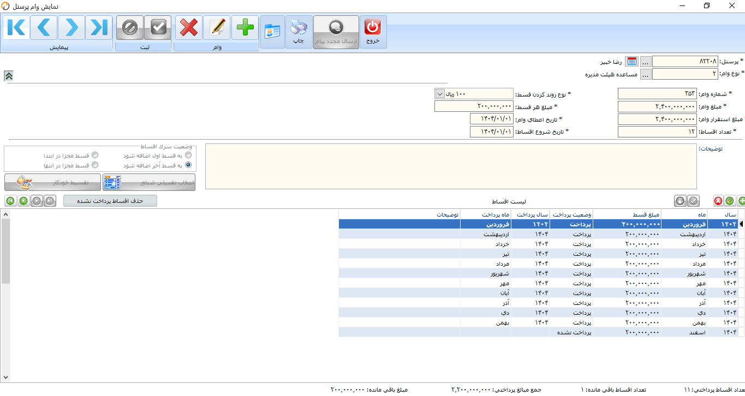Image resolution: width=745 pixels, height=396 pixels.
Task: Exit via the red خروج power button
Action: tap(373, 32)
